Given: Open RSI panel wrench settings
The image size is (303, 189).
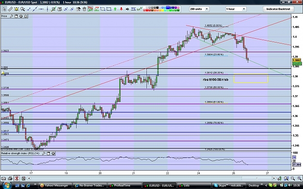Looking at the screenshot, I should point(44,153).
